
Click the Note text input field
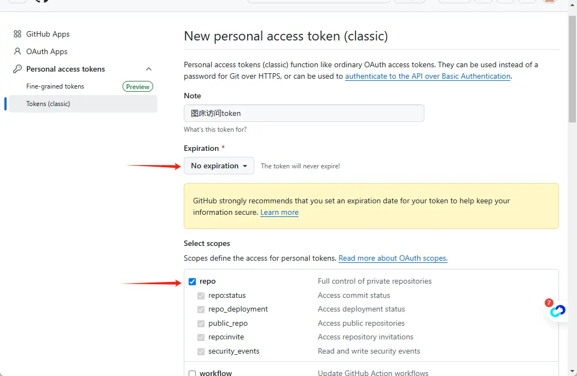(304, 113)
